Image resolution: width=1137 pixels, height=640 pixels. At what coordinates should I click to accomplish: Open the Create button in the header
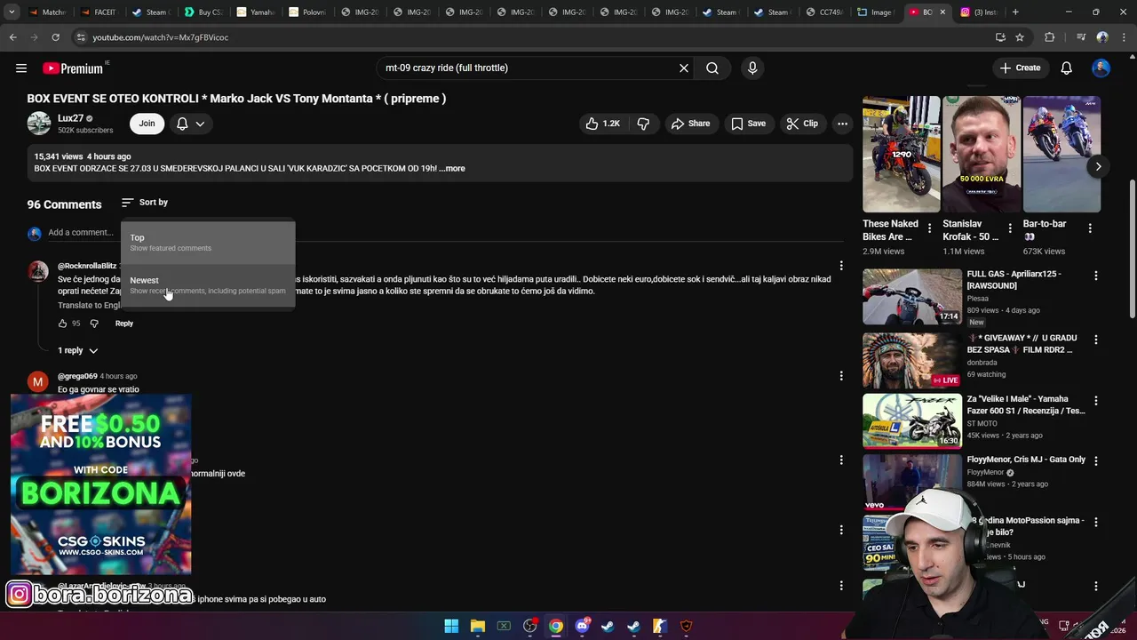pyautogui.click(x=1020, y=68)
